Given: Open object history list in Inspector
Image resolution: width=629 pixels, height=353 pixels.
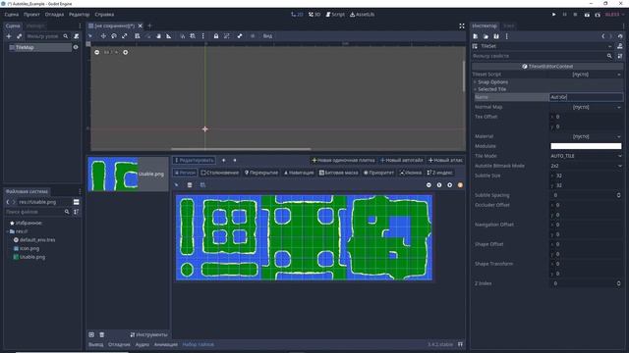Looking at the screenshot, I should click(620, 36).
